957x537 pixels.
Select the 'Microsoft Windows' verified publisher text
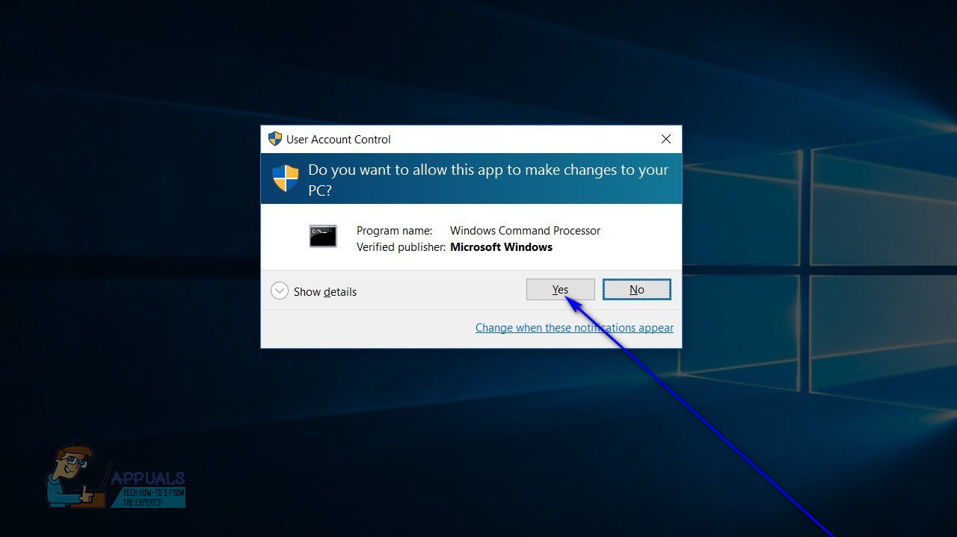point(501,247)
